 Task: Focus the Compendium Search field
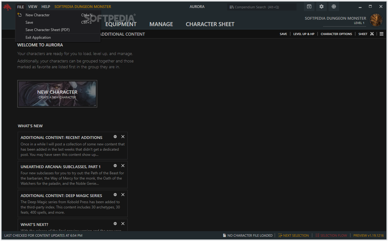tap(262, 7)
